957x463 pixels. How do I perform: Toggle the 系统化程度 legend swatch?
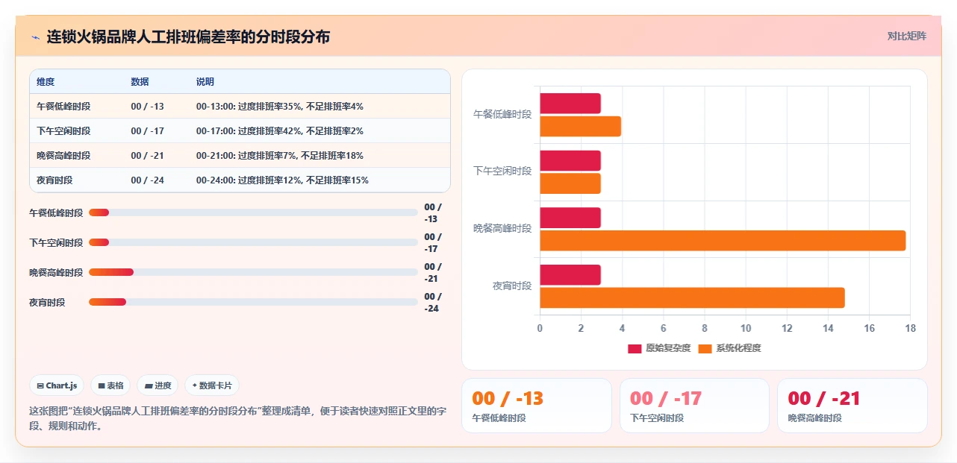[705, 348]
